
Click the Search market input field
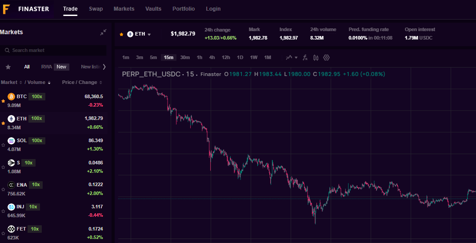pos(53,50)
